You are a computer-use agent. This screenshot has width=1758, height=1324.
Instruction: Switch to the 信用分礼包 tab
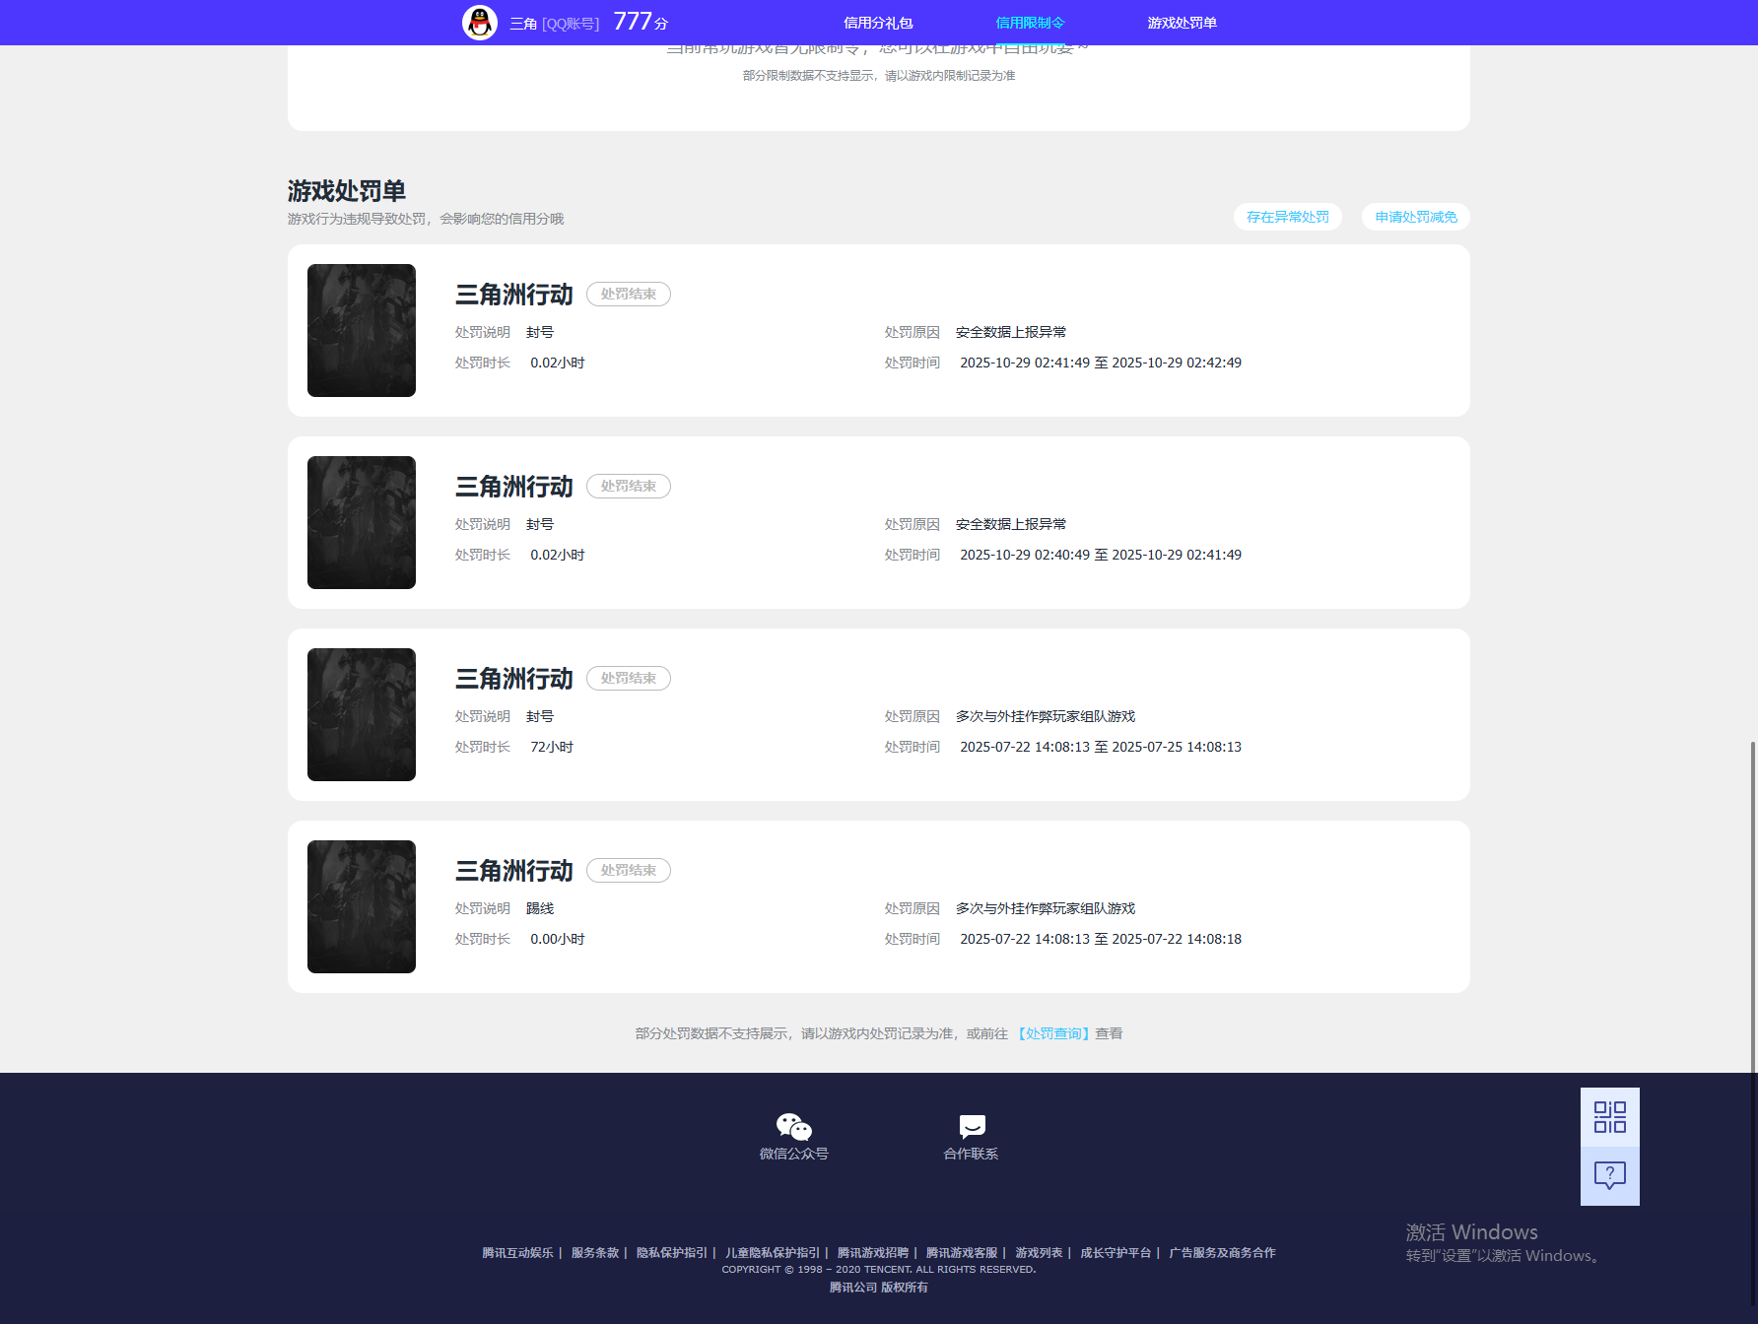point(878,23)
